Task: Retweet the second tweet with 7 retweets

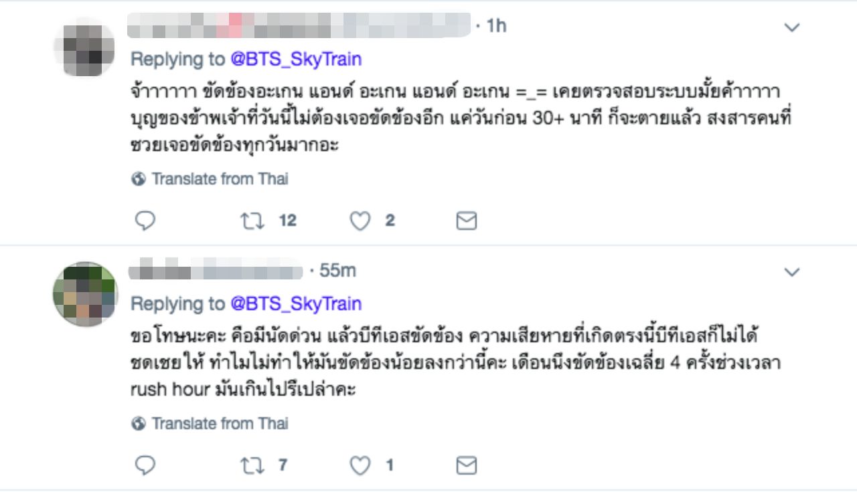Action: [x=252, y=465]
